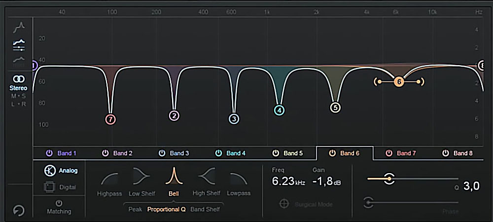This screenshot has height=222, width=493.
Task: Toggle Band 1 power button
Action: coord(49,153)
